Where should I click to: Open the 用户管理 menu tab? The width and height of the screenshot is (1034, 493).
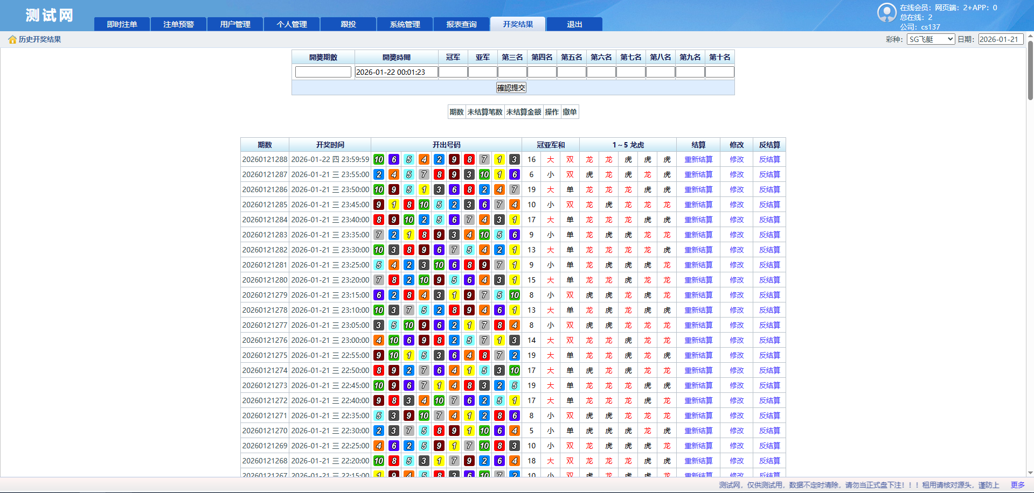coord(235,24)
